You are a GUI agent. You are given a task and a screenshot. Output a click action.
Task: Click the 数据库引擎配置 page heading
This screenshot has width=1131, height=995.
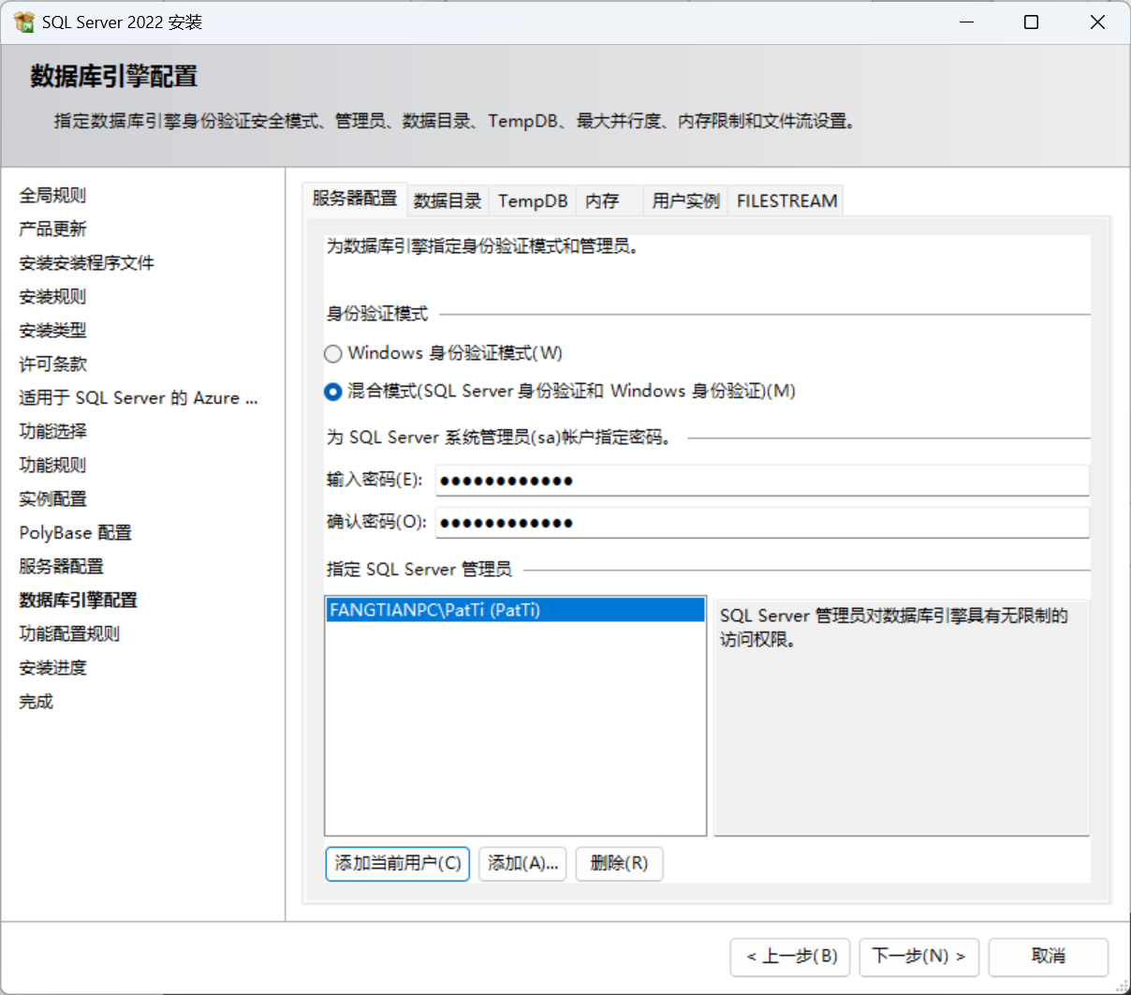point(113,76)
